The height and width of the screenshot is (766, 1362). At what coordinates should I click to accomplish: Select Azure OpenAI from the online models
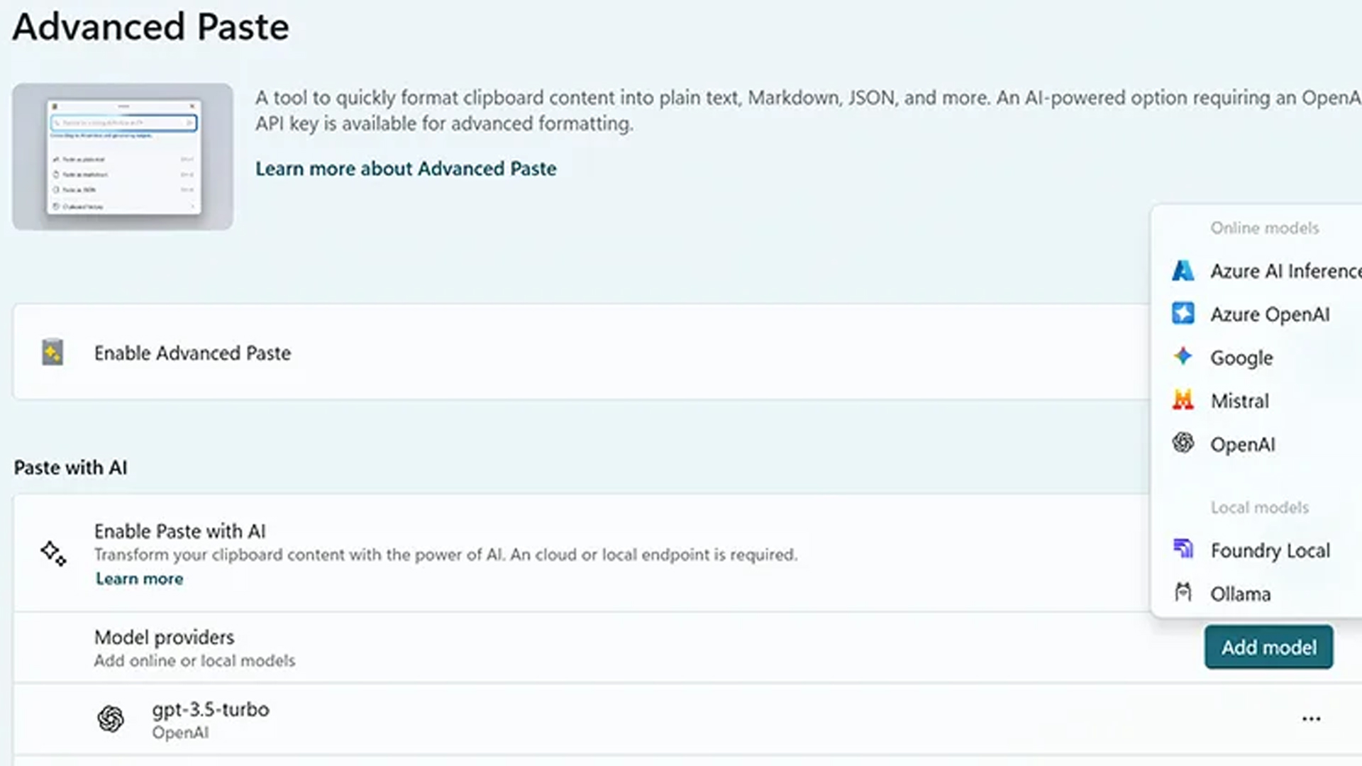1269,314
